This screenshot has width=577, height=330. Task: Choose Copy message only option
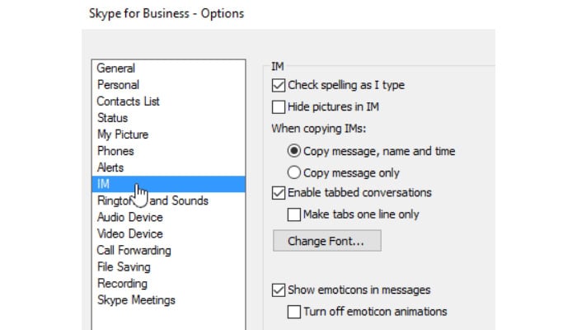[294, 172]
